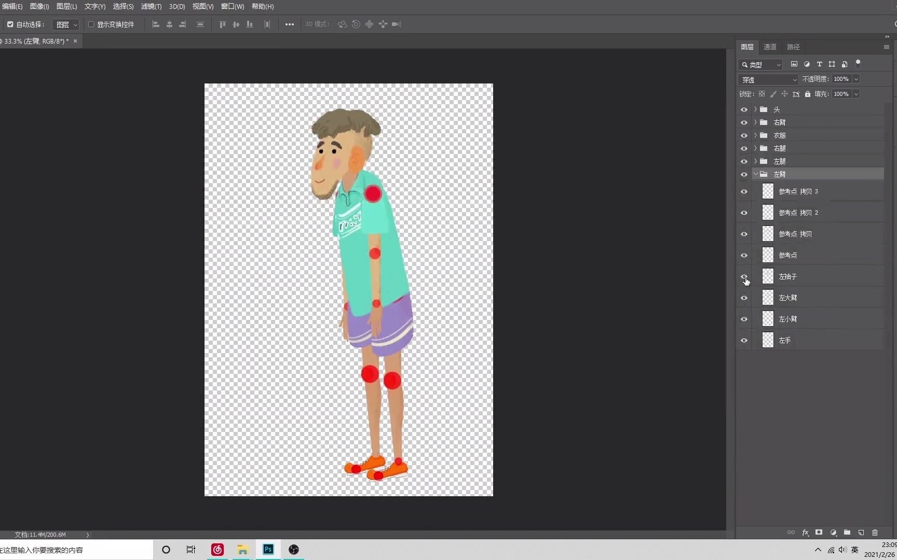The width and height of the screenshot is (897, 560).
Task: Filter layers by pixel image type
Action: point(794,64)
